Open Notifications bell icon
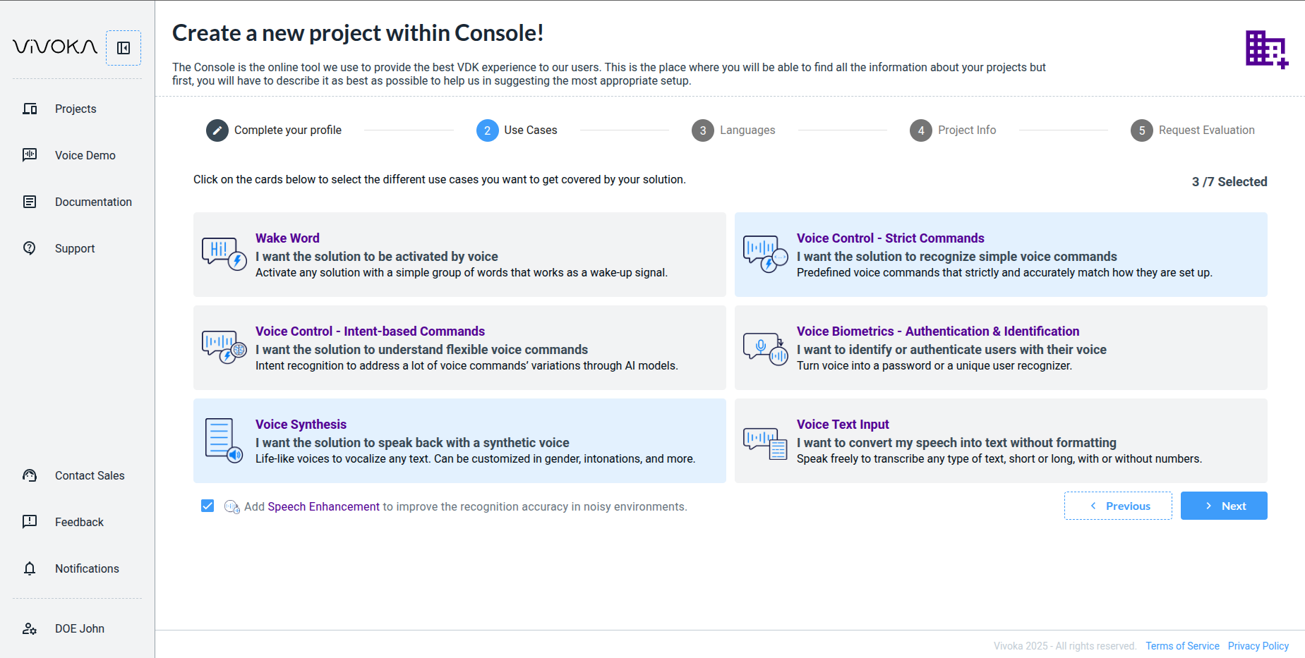Image resolution: width=1305 pixels, height=658 pixels. 30,568
